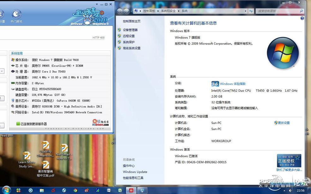311x194 pixels.
Task: Open the blue S circle taskbar icon
Action: pyautogui.click(x=64, y=191)
